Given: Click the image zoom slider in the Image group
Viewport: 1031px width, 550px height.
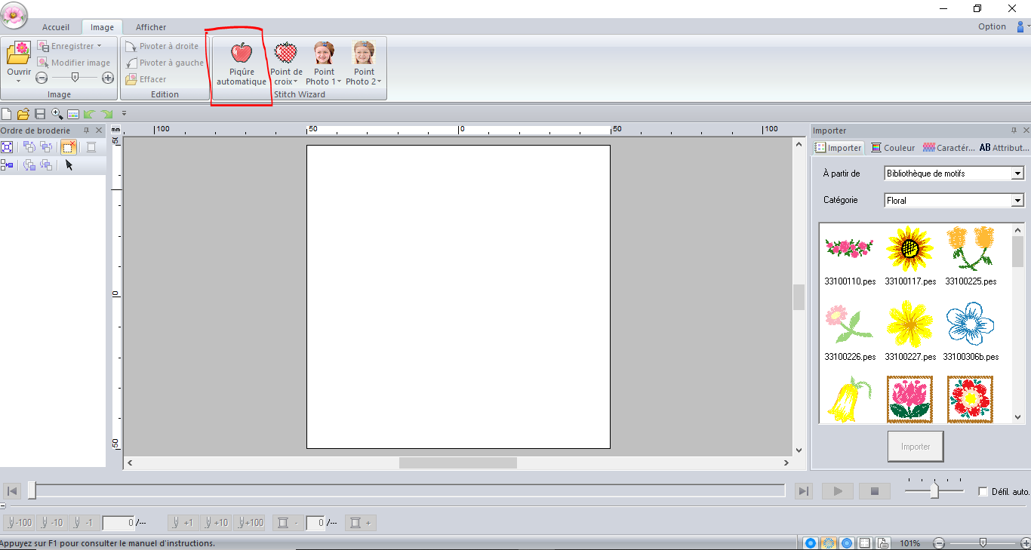Looking at the screenshot, I should click(75, 78).
